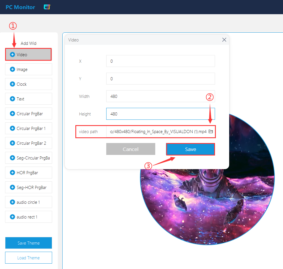The width and height of the screenshot is (283, 269).
Task: Click plus icon on Circular PrgBar 1
Action: click(x=12, y=128)
